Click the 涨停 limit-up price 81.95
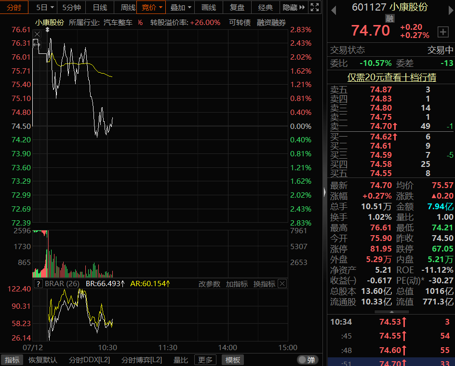This screenshot has width=455, height=366. click(381, 249)
